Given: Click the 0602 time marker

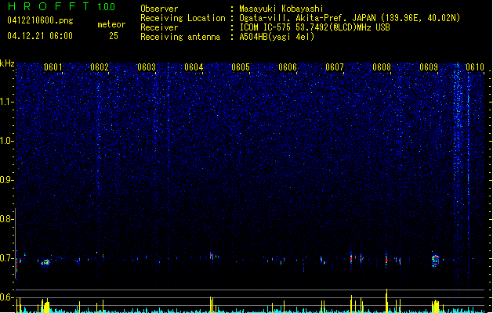Looking at the screenshot, I should coord(100,67).
